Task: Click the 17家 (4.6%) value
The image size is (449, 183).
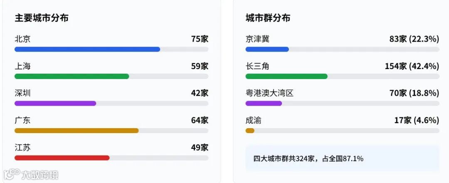Action: (417, 121)
